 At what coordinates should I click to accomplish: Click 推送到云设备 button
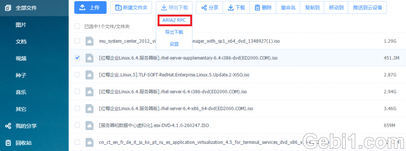point(368,8)
